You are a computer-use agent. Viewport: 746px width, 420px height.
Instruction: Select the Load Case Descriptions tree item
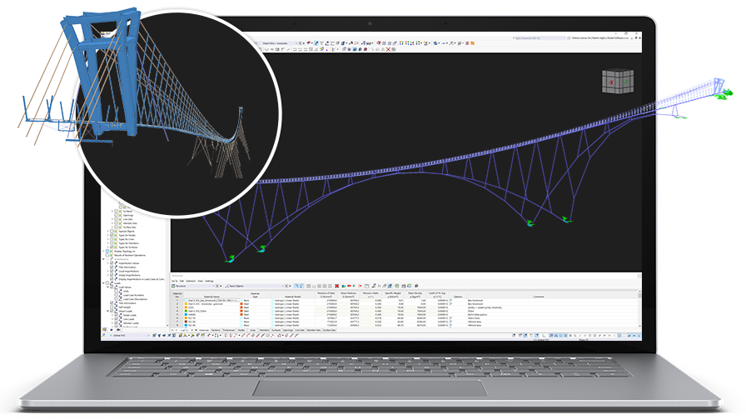click(x=135, y=299)
